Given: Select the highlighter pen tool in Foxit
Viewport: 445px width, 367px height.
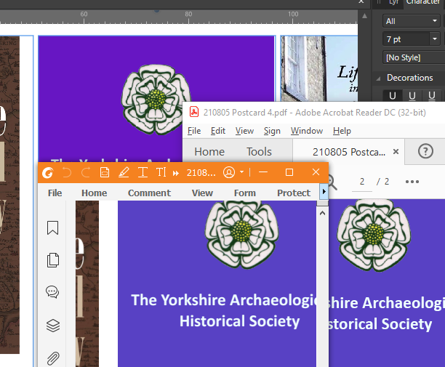Looking at the screenshot, I should pyautogui.click(x=124, y=172).
